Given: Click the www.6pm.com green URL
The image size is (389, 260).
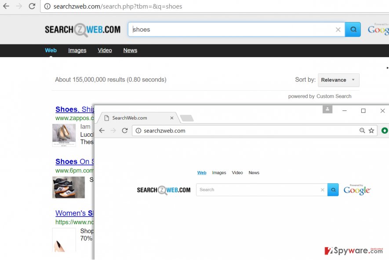Looking at the screenshot, I should click(74, 171).
